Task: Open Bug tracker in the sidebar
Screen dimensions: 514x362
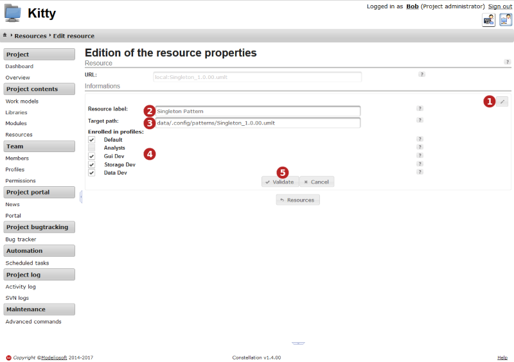Action: [x=21, y=239]
